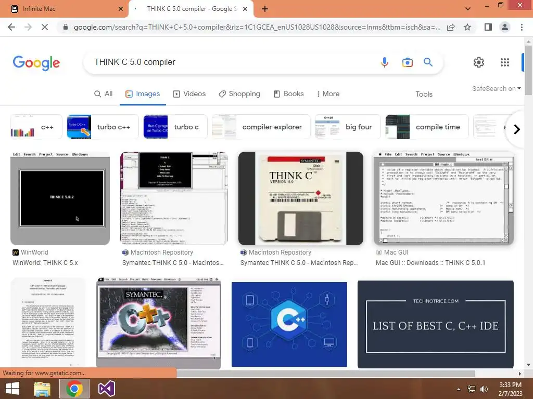Open Visual Studio from the taskbar
Screen dimensions: 533x399
106,389
